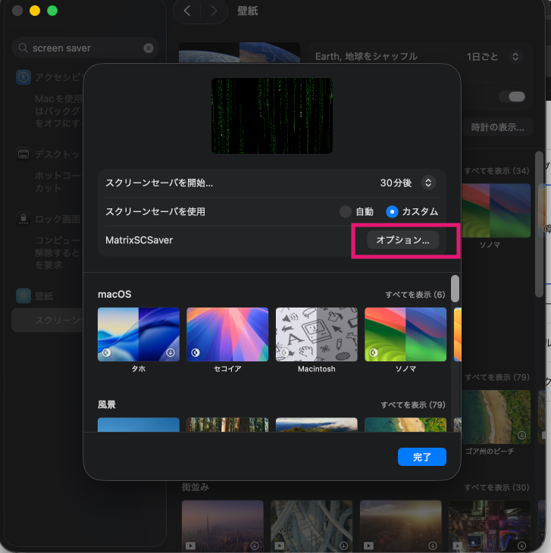Select the third 街並み sunset thumbnail
This screenshot has height=553, width=551.
pos(401,526)
